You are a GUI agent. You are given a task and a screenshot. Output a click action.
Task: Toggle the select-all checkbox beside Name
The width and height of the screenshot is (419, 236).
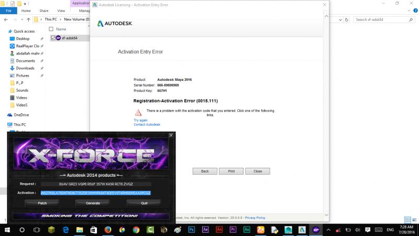[x=51, y=29]
